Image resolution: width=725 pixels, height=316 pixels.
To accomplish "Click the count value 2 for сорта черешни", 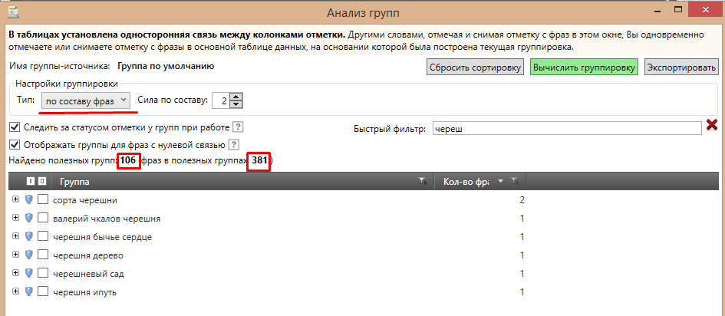I will tap(522, 200).
